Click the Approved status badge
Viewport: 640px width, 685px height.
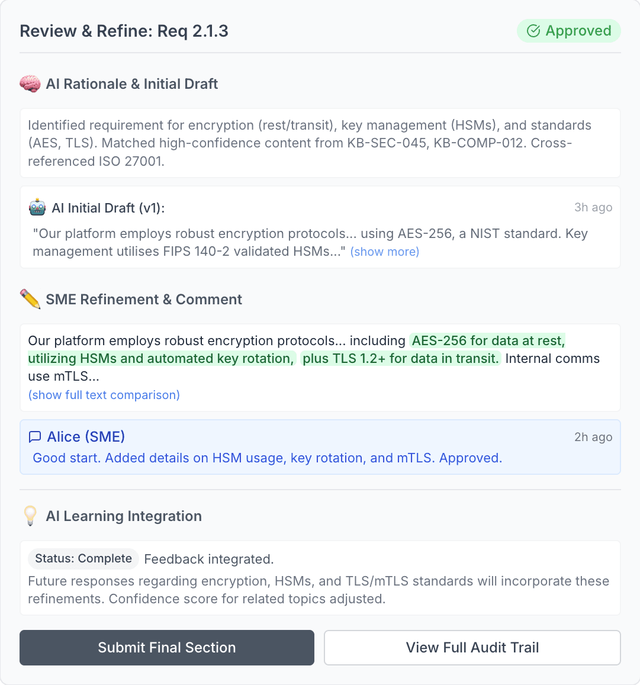point(568,31)
